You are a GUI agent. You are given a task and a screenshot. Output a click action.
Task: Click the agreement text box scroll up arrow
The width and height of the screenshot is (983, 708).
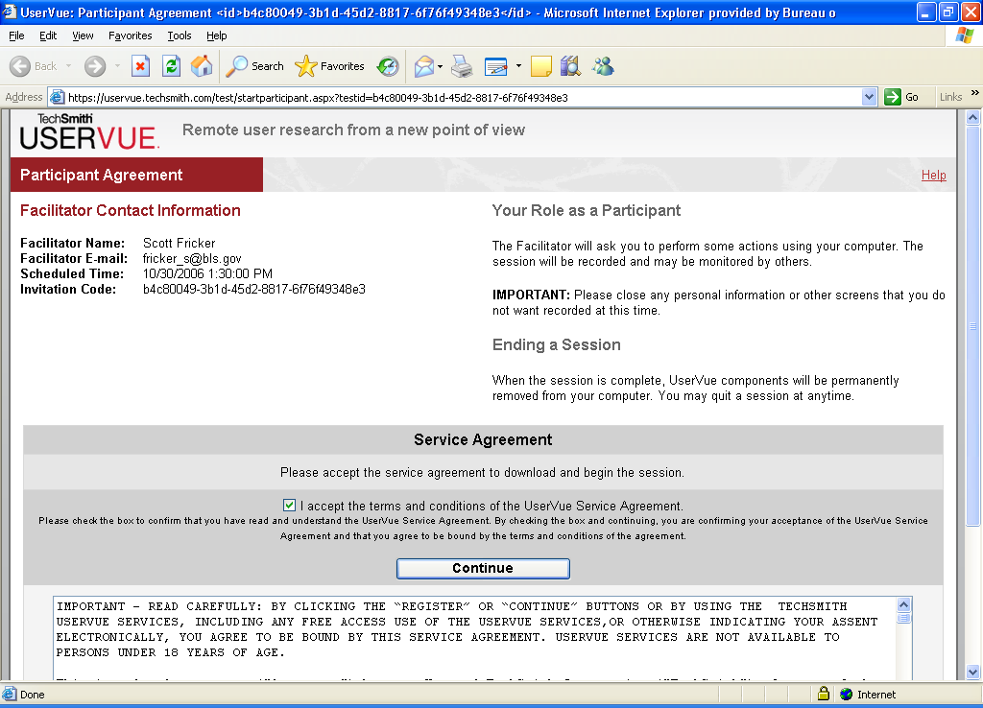pos(904,604)
